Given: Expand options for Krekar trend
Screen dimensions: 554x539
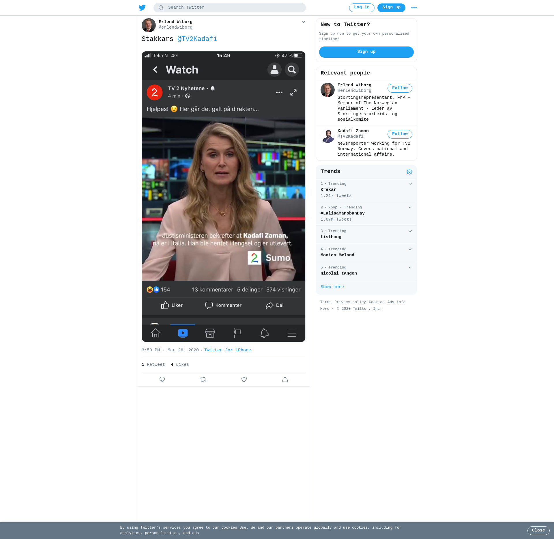Looking at the screenshot, I should (x=410, y=184).
